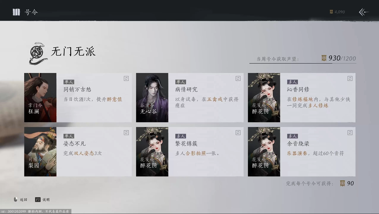Screen dimensions: 379x214
Task: Refresh the 余音绕梁 quest card
Action: [350, 133]
